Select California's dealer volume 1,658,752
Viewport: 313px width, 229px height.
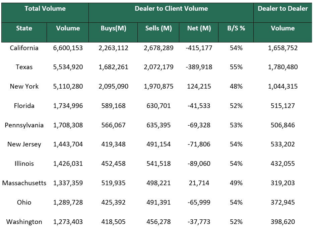tap(283, 48)
